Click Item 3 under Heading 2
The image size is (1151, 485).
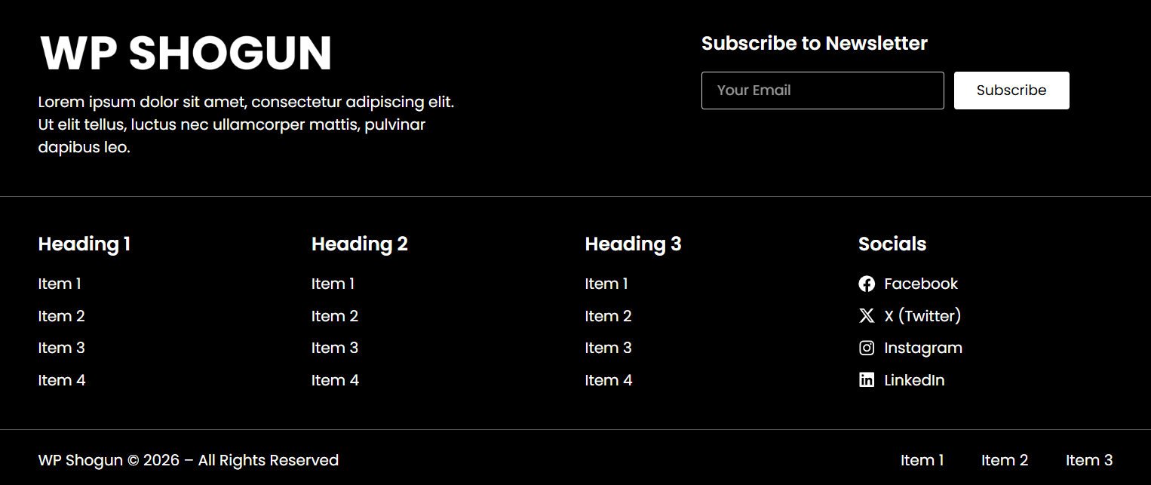click(335, 348)
